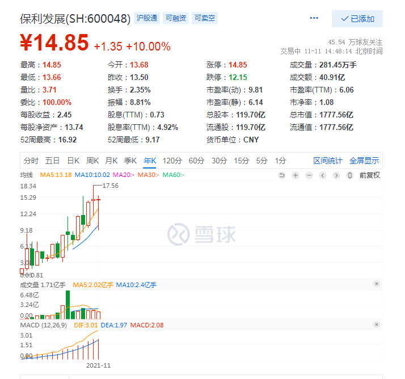
Task: Click the 市盈率(TTM) 6.06 value
Action: click(347, 90)
